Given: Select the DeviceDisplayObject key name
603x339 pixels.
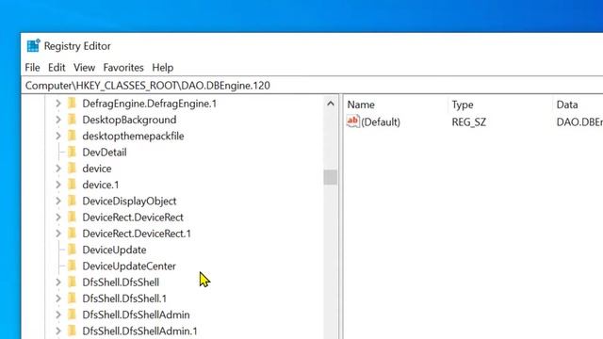Looking at the screenshot, I should (x=129, y=201).
